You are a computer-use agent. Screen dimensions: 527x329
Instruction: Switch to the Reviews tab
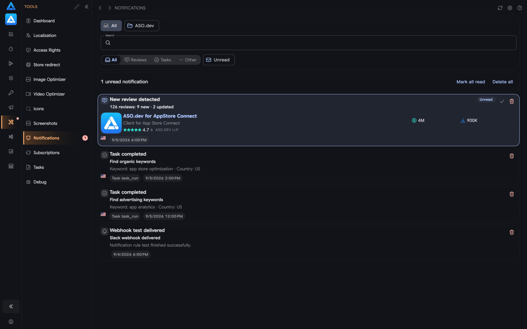[135, 60]
